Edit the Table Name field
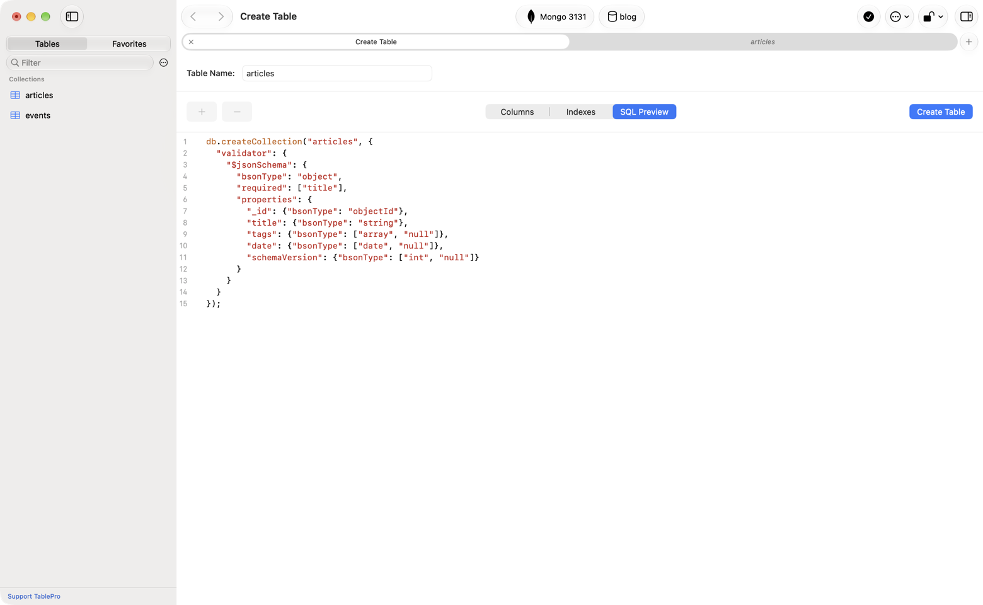The width and height of the screenshot is (983, 605). click(337, 73)
